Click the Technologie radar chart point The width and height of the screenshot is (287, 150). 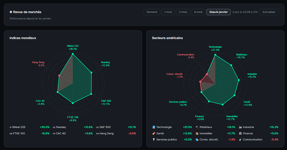215,55
